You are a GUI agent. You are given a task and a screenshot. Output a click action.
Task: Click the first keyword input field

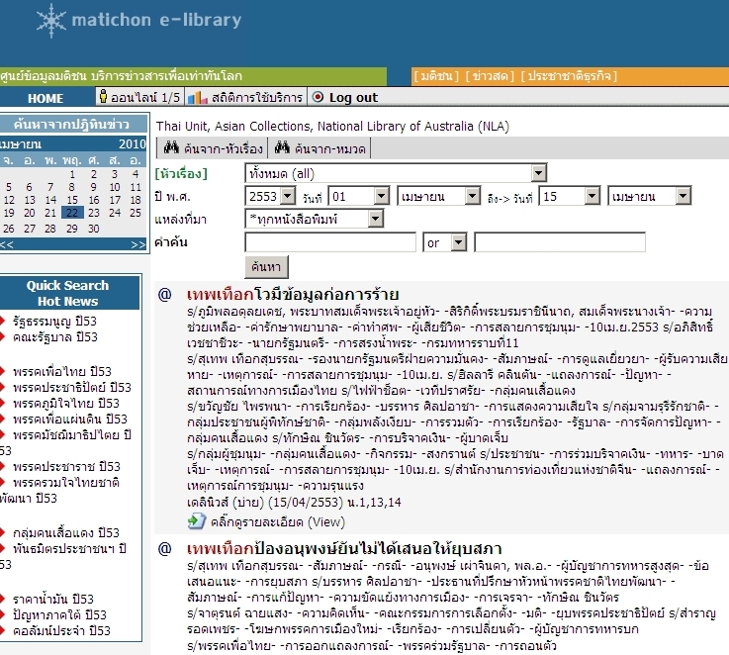coord(330,242)
